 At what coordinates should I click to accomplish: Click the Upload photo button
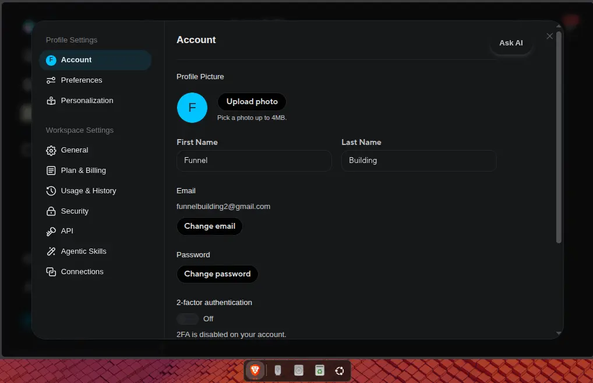252,102
